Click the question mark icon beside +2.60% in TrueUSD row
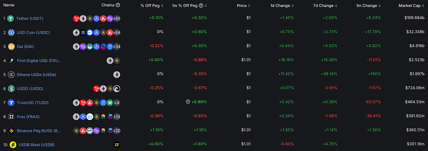428x151 pixels. [188, 102]
